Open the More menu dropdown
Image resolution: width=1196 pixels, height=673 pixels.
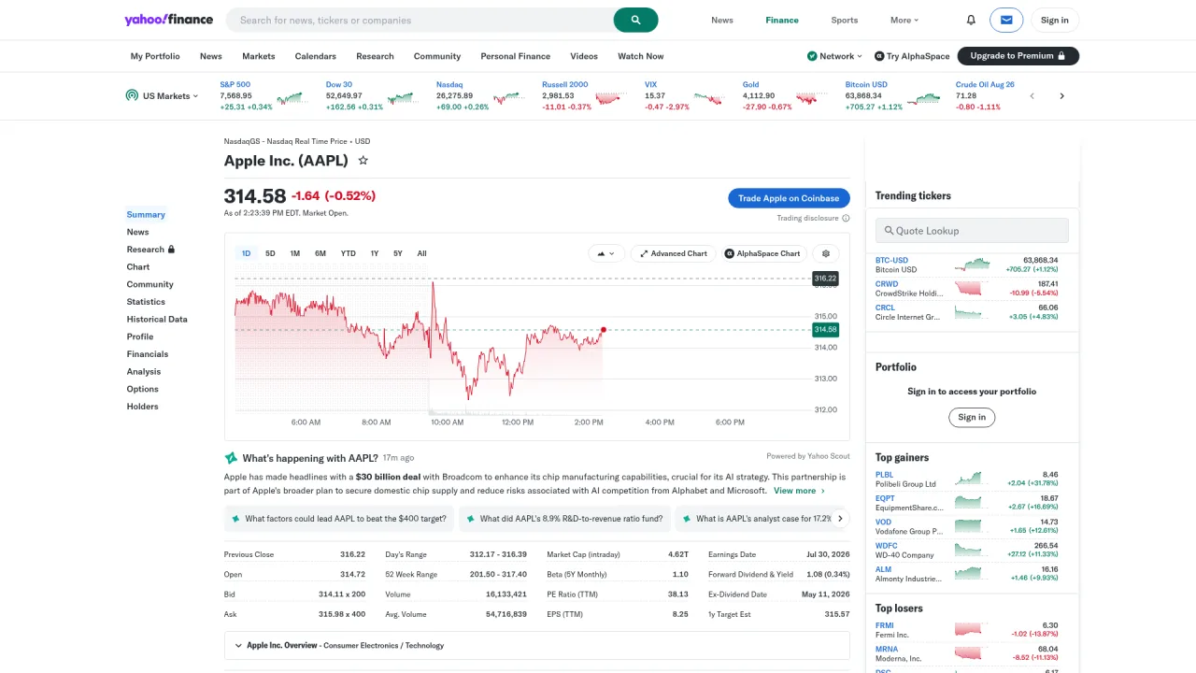[904, 20]
